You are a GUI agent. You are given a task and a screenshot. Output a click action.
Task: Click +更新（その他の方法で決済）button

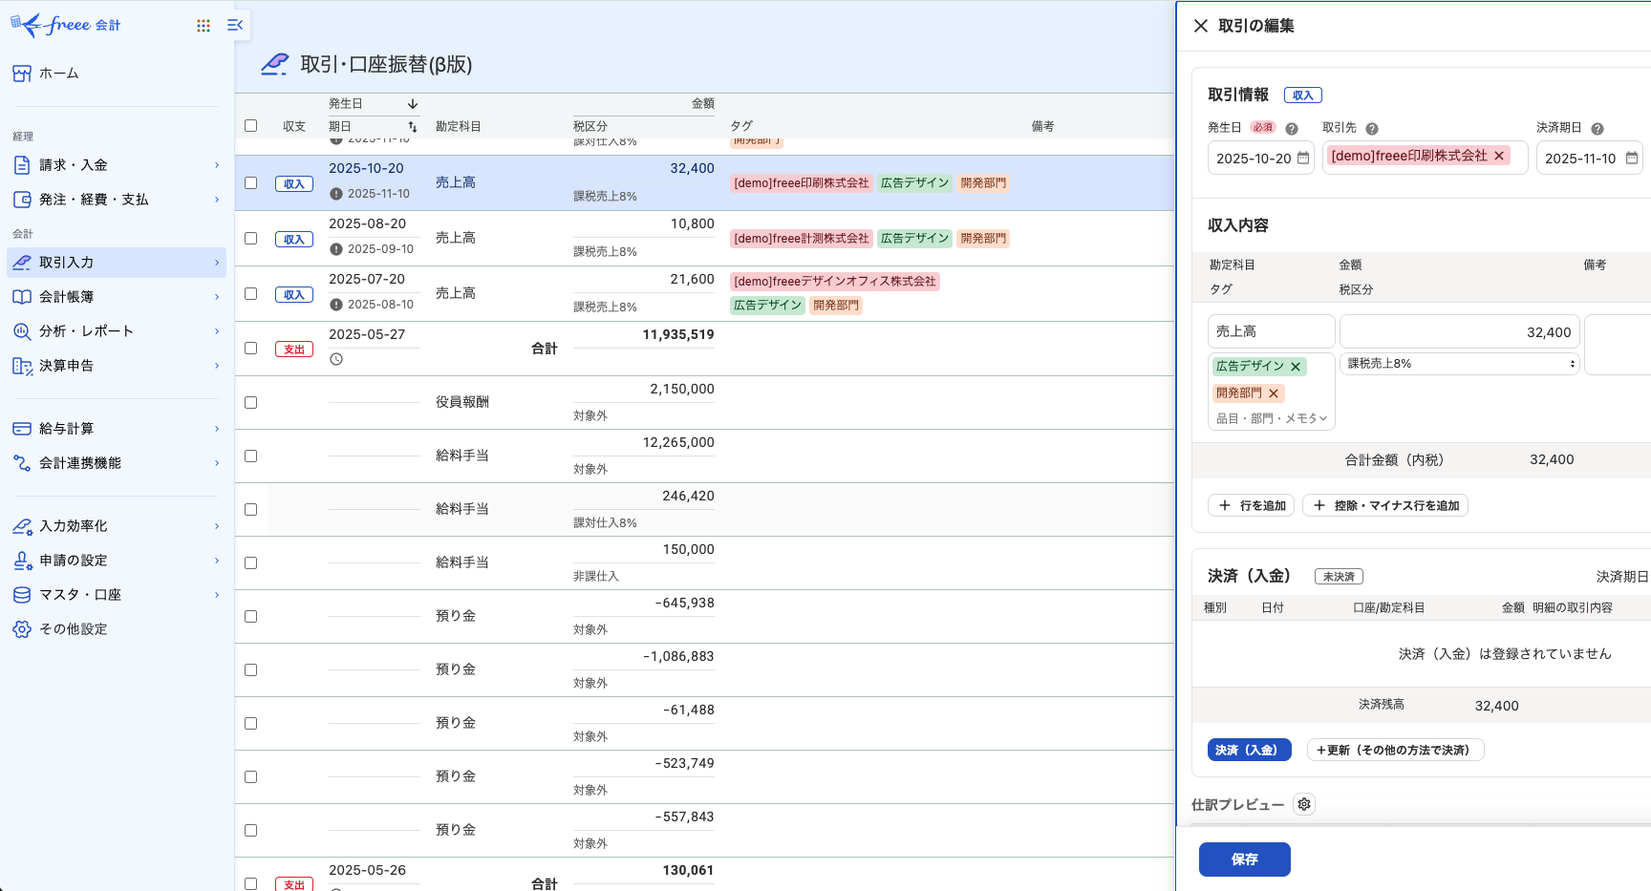click(1395, 750)
